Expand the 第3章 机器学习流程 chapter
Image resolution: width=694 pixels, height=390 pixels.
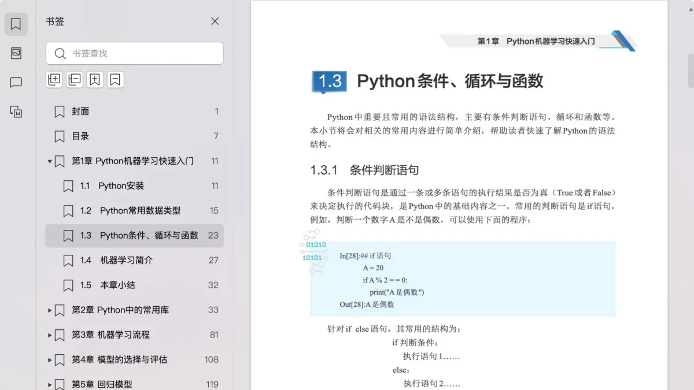(x=50, y=335)
